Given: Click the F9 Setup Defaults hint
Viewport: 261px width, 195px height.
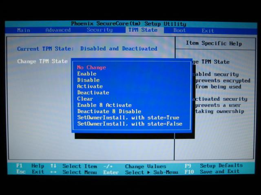Looking at the screenshot, I should (214, 165).
